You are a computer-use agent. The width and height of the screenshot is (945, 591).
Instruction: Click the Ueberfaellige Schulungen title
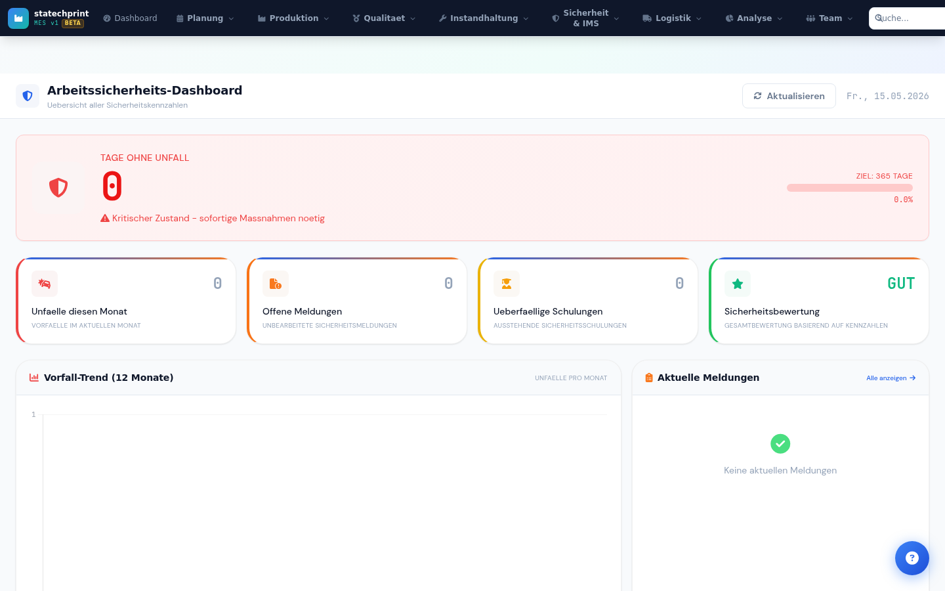coord(548,311)
